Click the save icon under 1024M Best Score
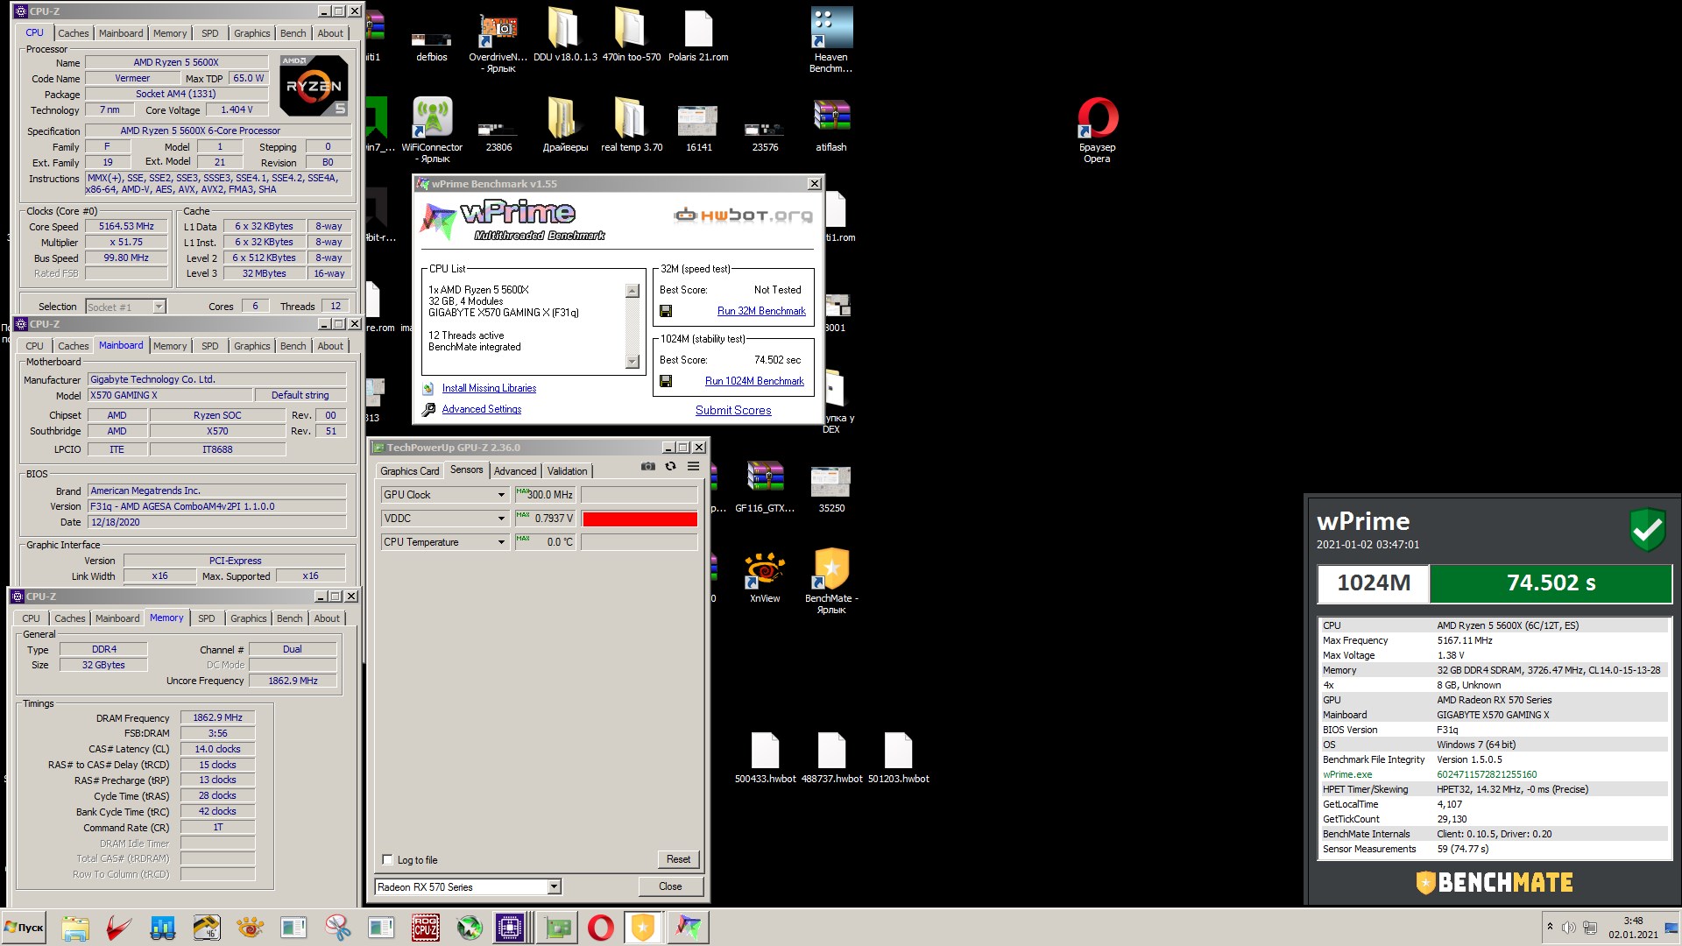 click(666, 381)
